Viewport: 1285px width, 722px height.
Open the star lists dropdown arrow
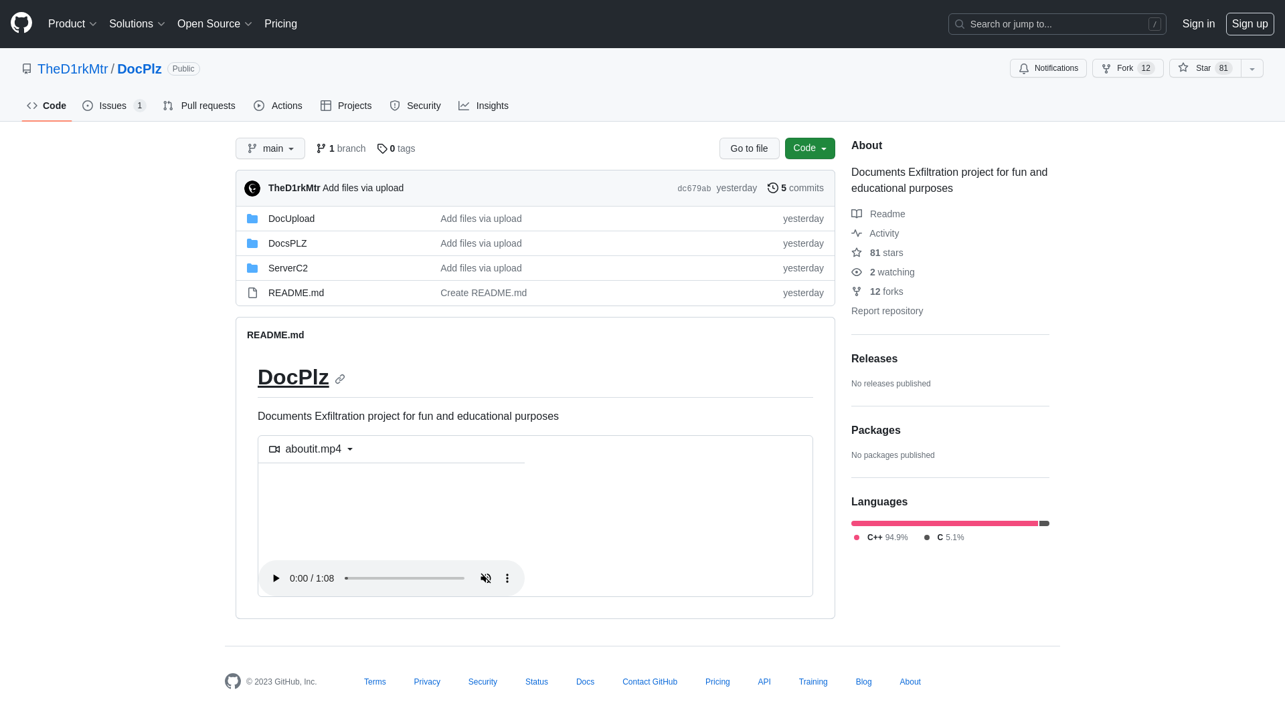click(x=1252, y=68)
